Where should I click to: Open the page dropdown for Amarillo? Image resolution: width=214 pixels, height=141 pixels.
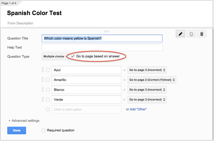[152, 80]
